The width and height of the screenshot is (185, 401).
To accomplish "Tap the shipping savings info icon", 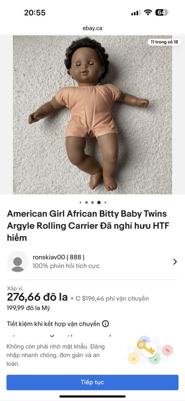I will click(x=105, y=324).
